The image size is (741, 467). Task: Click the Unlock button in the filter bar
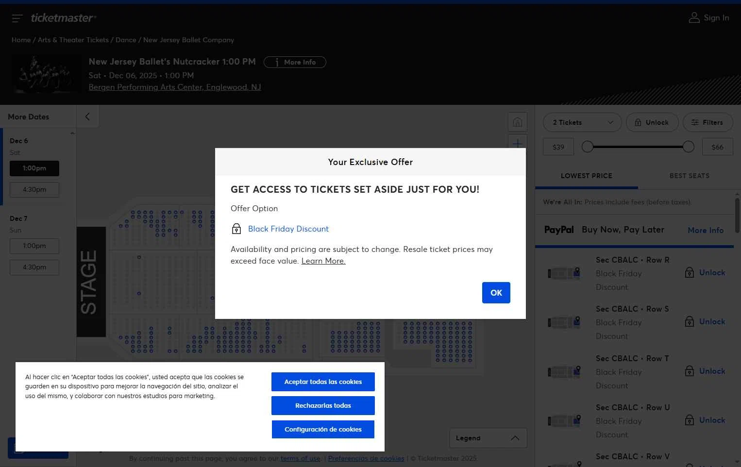[x=651, y=122]
